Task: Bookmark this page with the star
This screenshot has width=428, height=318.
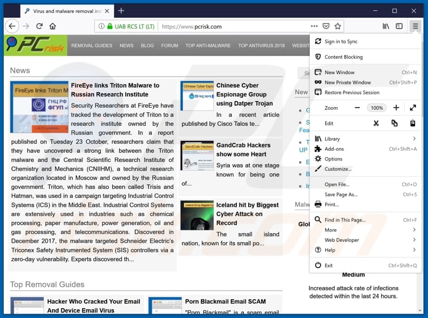Action: coord(338,26)
